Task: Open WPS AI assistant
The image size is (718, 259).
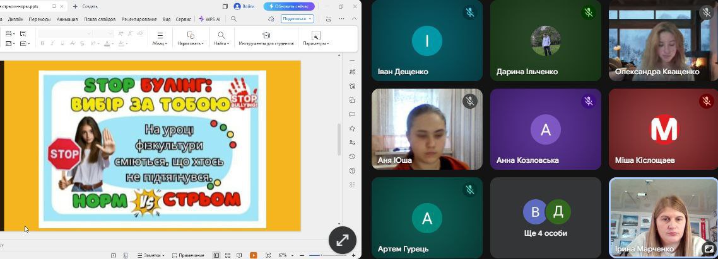Action: pyautogui.click(x=209, y=19)
